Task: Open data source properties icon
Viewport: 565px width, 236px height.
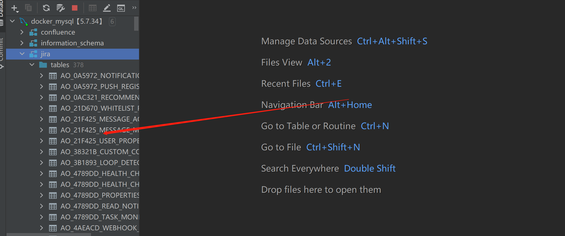Action: [x=60, y=8]
